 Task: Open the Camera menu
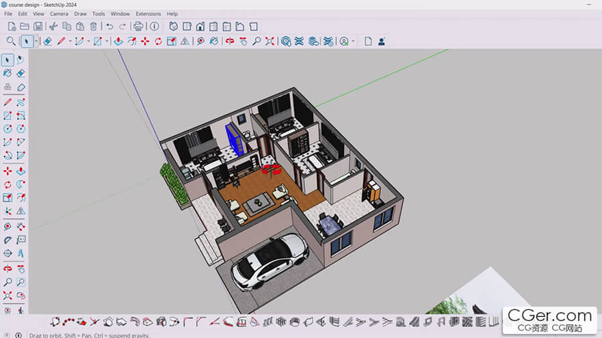(x=59, y=14)
